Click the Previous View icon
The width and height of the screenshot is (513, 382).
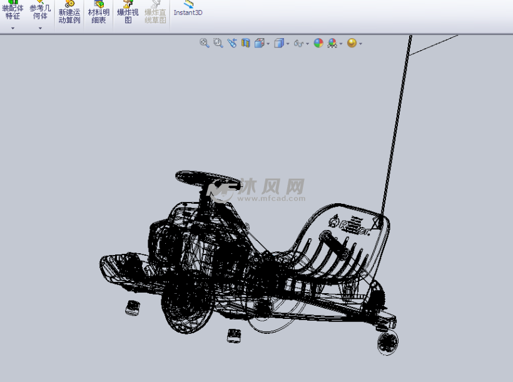231,43
